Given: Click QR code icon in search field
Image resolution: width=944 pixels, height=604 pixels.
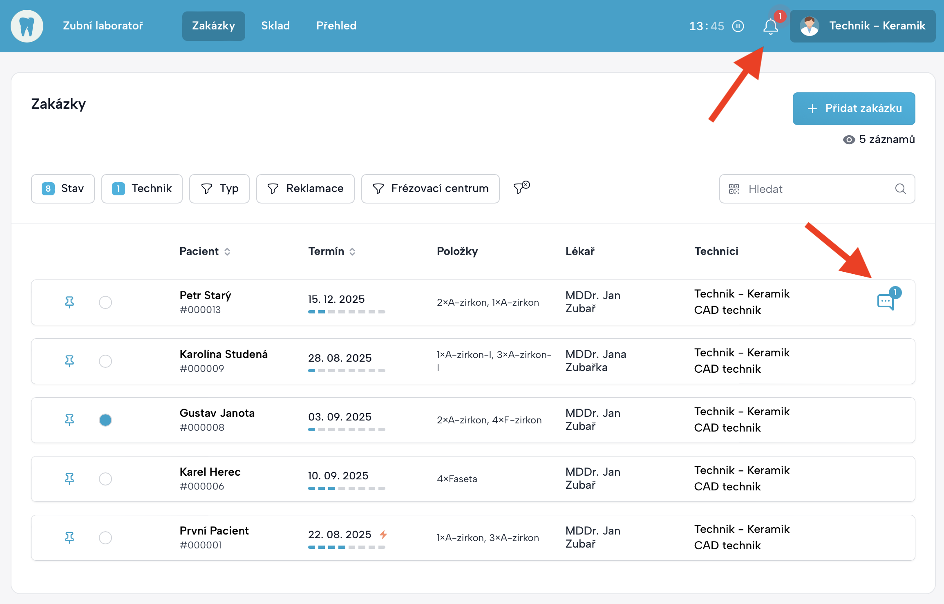Looking at the screenshot, I should [x=734, y=189].
